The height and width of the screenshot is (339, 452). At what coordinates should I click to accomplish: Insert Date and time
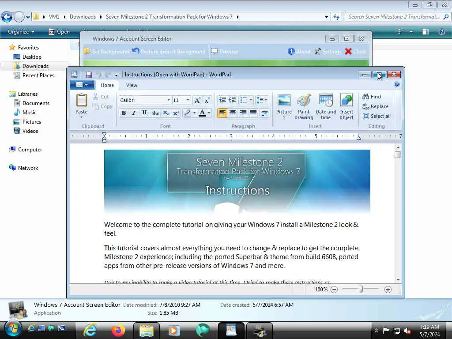(x=326, y=107)
